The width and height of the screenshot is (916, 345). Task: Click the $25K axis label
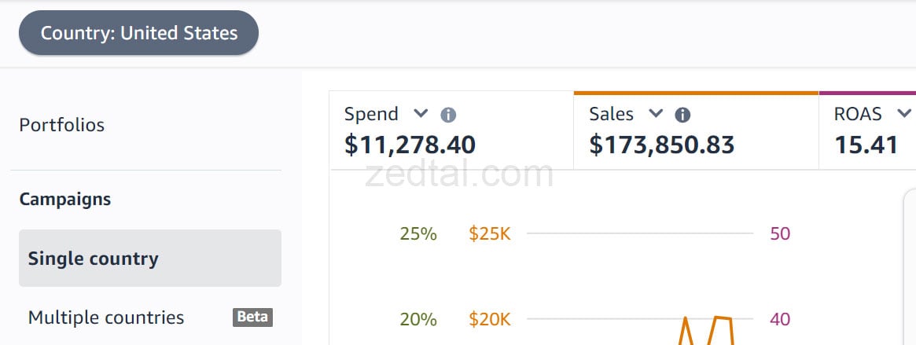[x=489, y=233]
